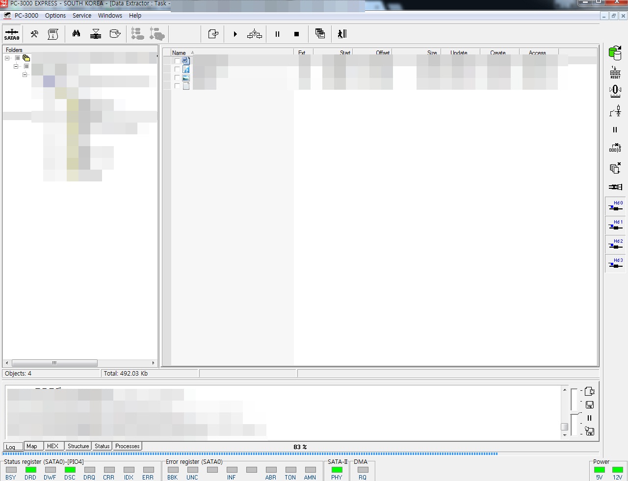Click the zero-position ruler icon

(x=615, y=91)
